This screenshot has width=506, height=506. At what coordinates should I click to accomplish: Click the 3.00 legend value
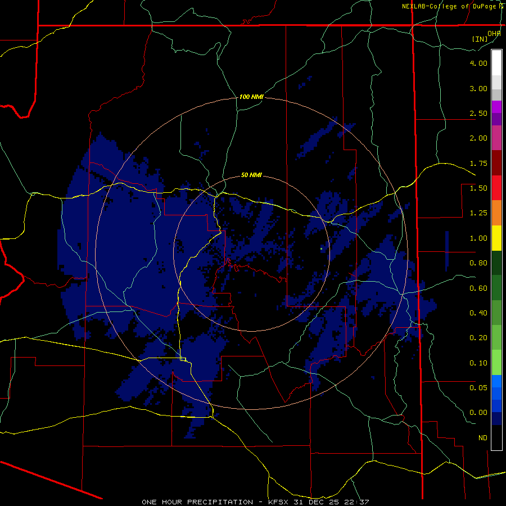click(x=478, y=88)
